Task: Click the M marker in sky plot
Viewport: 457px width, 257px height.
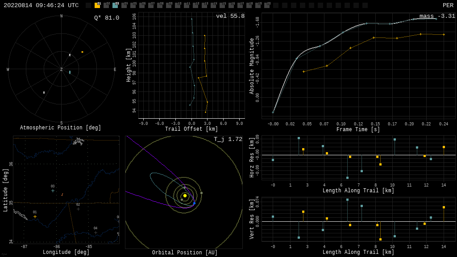Action: 44,93
